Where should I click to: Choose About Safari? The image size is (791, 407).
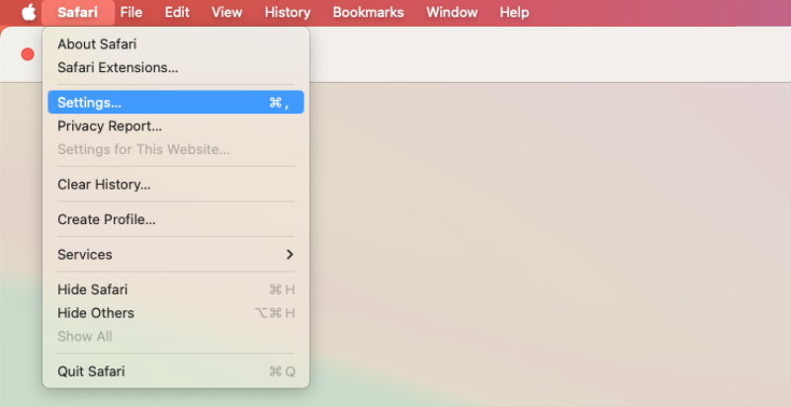click(176, 44)
